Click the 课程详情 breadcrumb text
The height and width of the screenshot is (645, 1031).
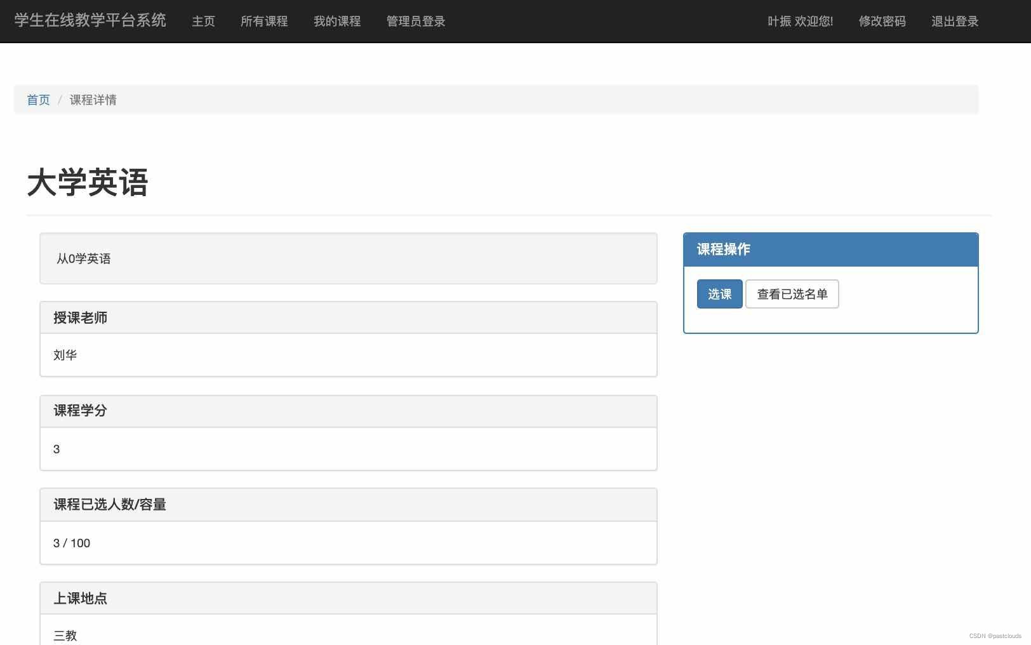(x=93, y=100)
